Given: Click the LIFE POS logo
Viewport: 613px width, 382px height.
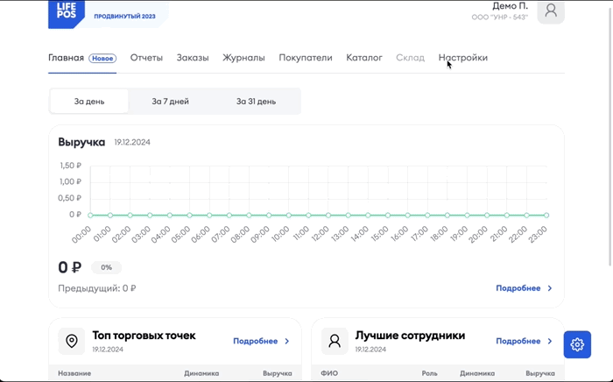Looking at the screenshot, I should (67, 14).
